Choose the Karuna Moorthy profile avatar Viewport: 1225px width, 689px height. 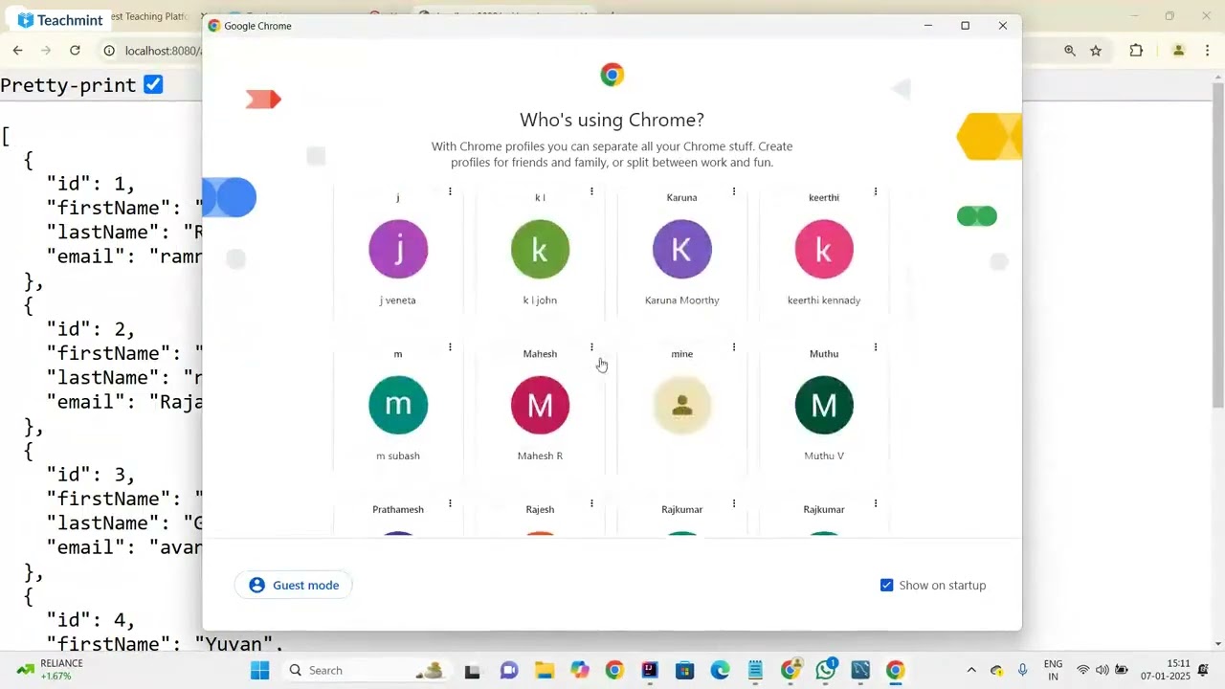point(682,250)
